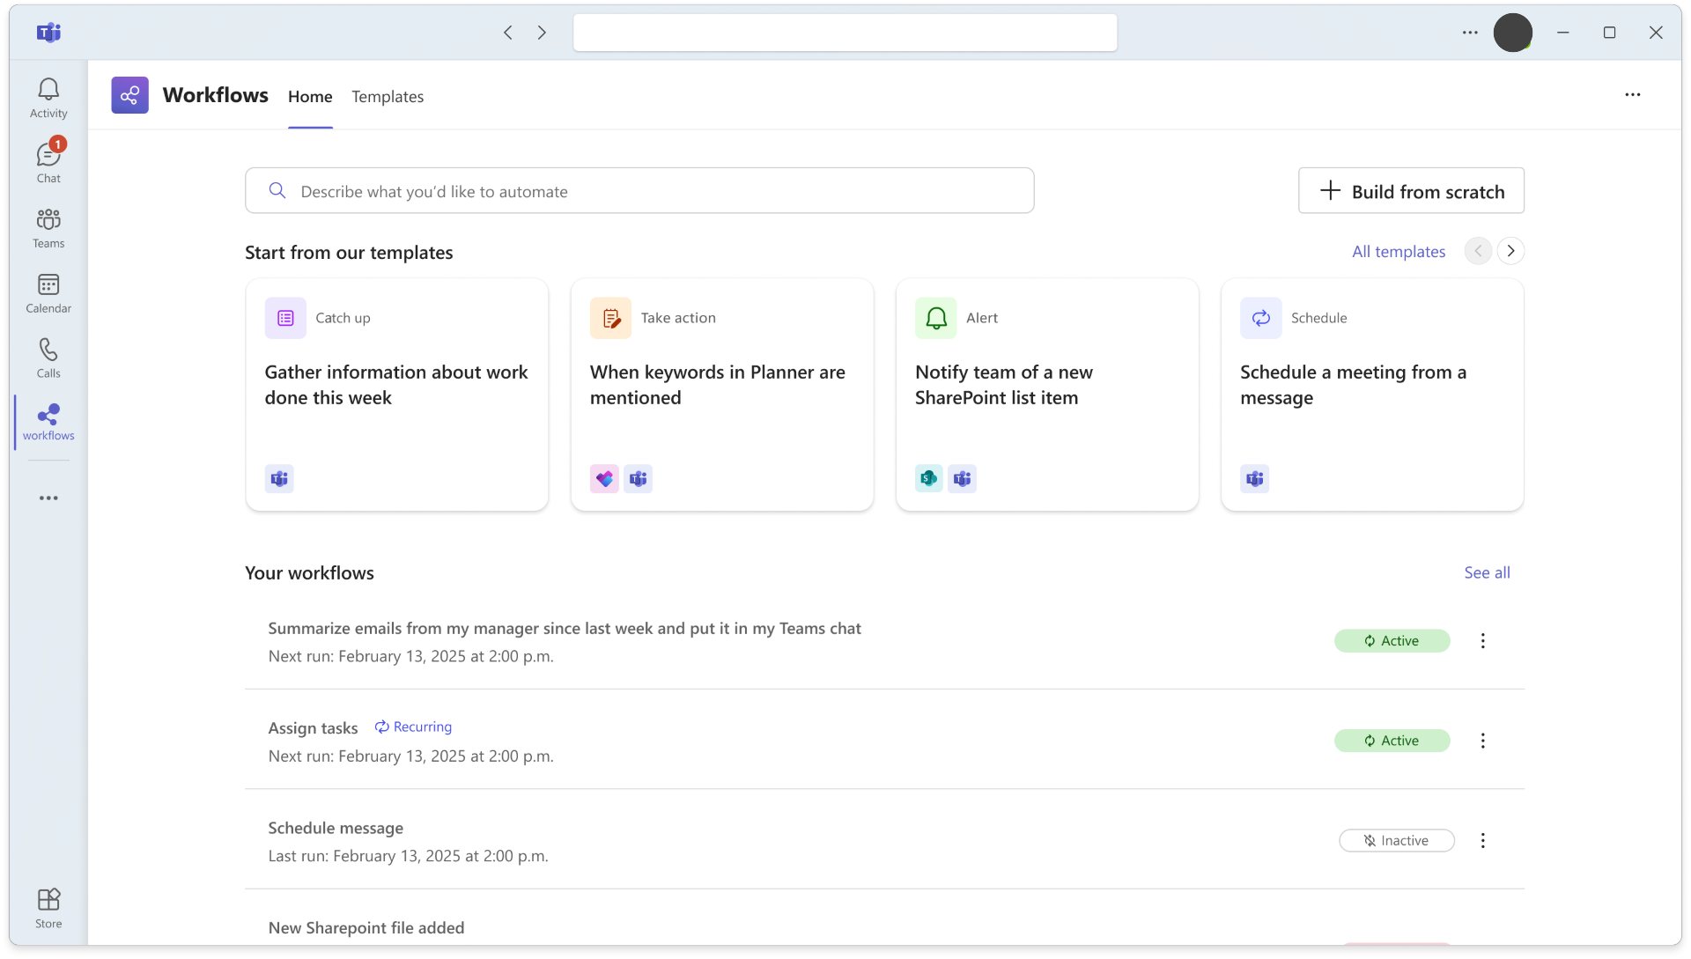Expand more apps ellipsis in sidebar
Image resolution: width=1691 pixels, height=959 pixels.
[x=48, y=498]
